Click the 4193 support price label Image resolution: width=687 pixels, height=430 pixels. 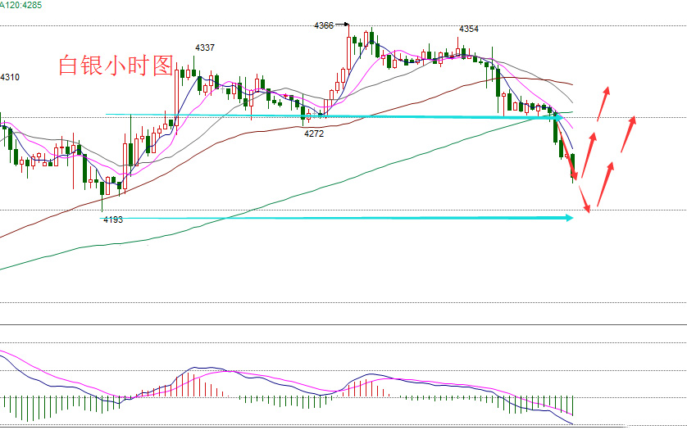pos(113,220)
